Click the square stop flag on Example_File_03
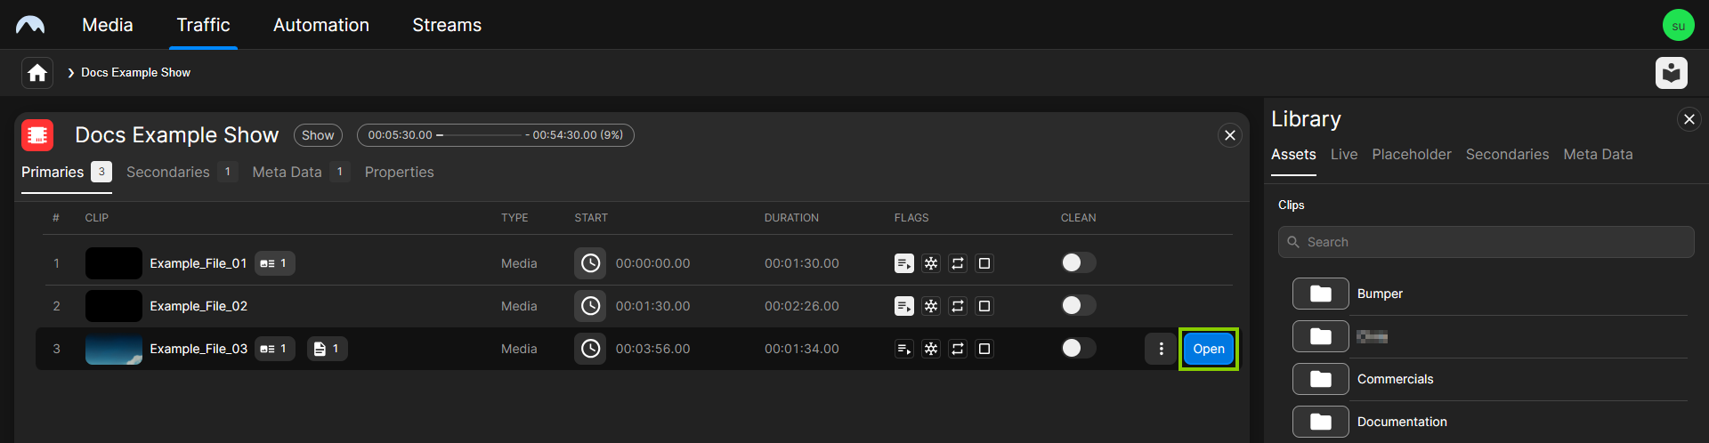This screenshot has height=443, width=1709. point(984,349)
